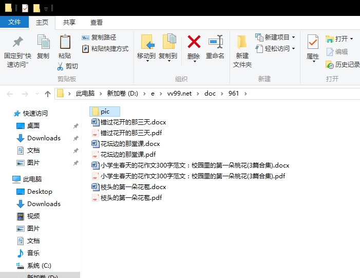Select the pic folder
360x278 pixels.
(x=105, y=112)
